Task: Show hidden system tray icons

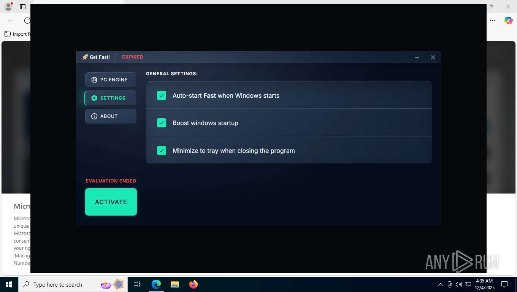Action: [x=440, y=284]
